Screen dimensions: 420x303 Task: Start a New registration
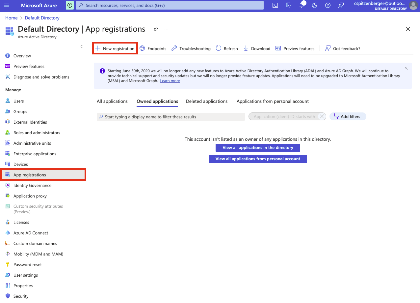(x=115, y=48)
